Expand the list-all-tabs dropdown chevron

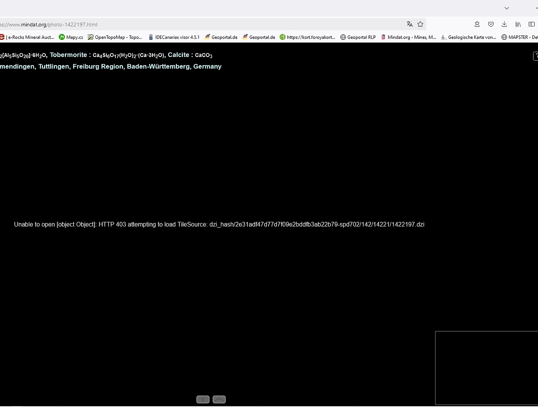(x=507, y=8)
